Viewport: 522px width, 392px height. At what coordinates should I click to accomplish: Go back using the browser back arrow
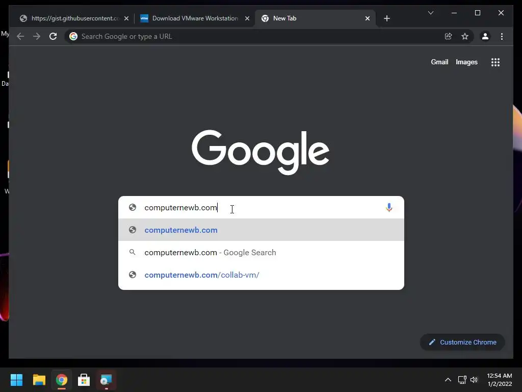pyautogui.click(x=20, y=36)
